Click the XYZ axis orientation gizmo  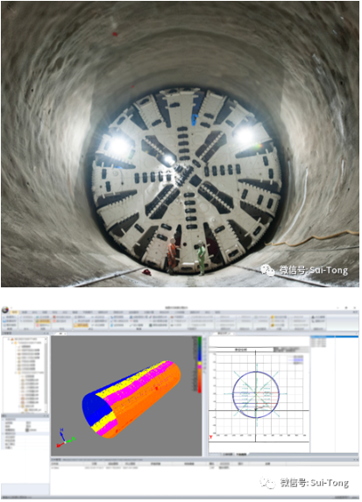click(x=65, y=438)
